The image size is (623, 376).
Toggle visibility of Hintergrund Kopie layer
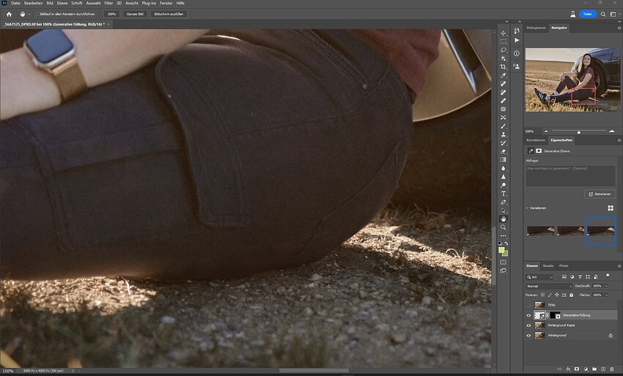(x=528, y=325)
